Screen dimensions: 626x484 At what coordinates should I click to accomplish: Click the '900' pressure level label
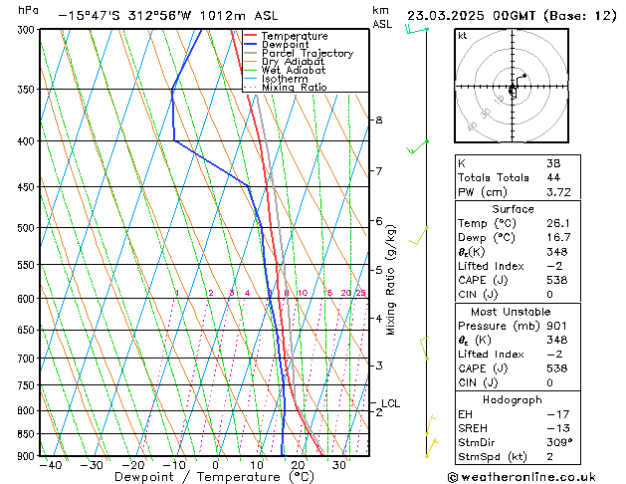[28, 456]
